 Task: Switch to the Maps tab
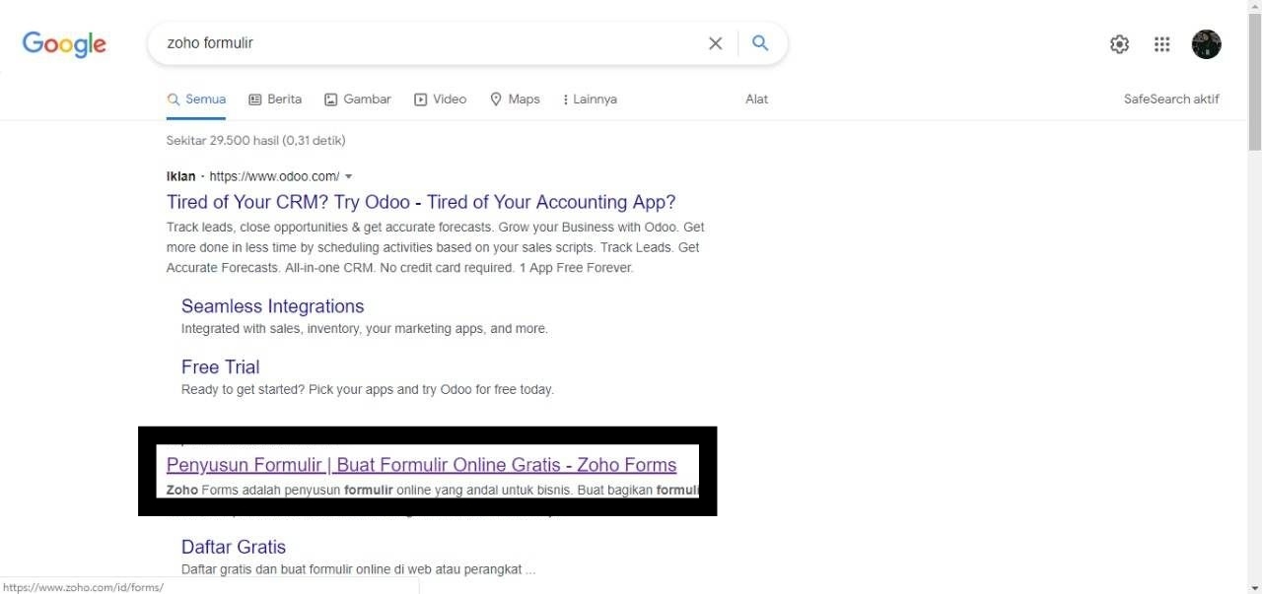(515, 99)
